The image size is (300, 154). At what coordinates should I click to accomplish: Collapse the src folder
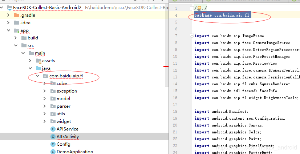click(x=16, y=46)
